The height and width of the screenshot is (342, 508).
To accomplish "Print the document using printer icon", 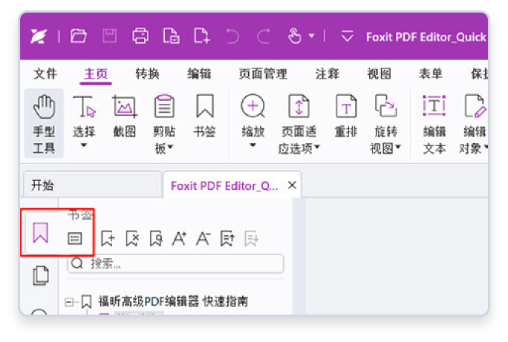I will point(140,36).
